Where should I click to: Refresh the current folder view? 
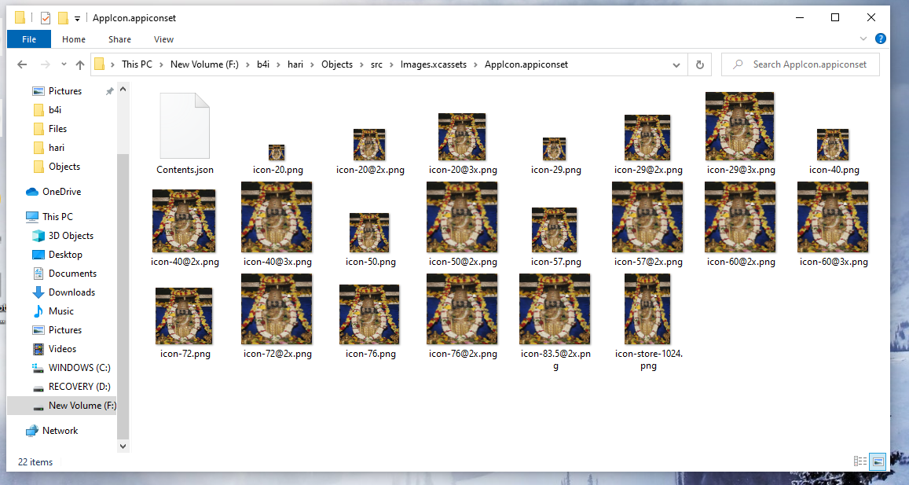700,64
